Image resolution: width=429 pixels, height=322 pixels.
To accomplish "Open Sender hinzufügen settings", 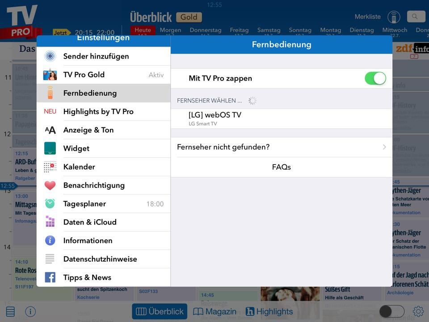I will [103, 56].
